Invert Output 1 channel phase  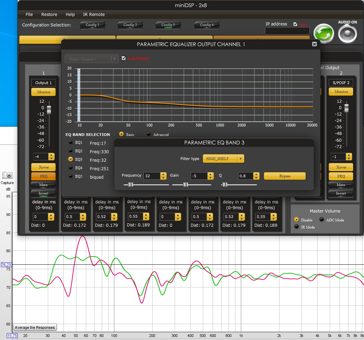tap(43, 193)
